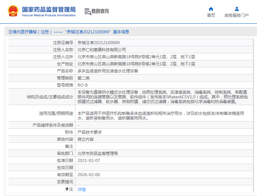Click the 国家药品监督管理局 title

click(x=49, y=9)
